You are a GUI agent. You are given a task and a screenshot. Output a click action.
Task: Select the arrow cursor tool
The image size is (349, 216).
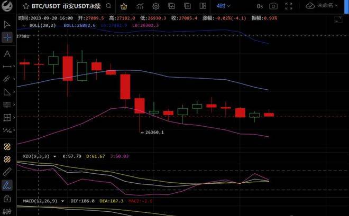click(x=7, y=24)
